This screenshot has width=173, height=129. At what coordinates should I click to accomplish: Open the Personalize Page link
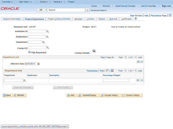[x=159, y=16]
